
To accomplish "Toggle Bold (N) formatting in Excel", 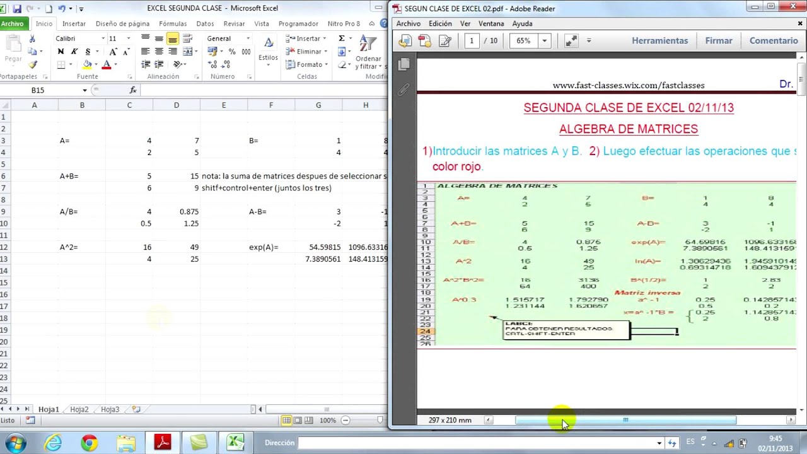I will point(61,52).
